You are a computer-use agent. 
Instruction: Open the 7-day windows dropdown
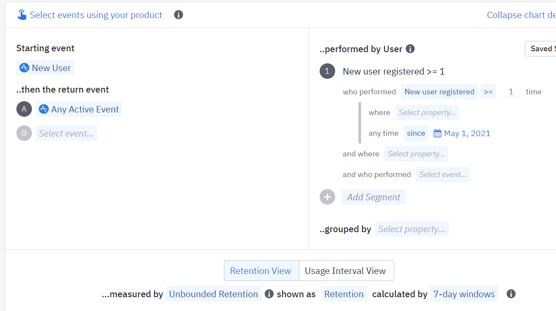pos(464,294)
